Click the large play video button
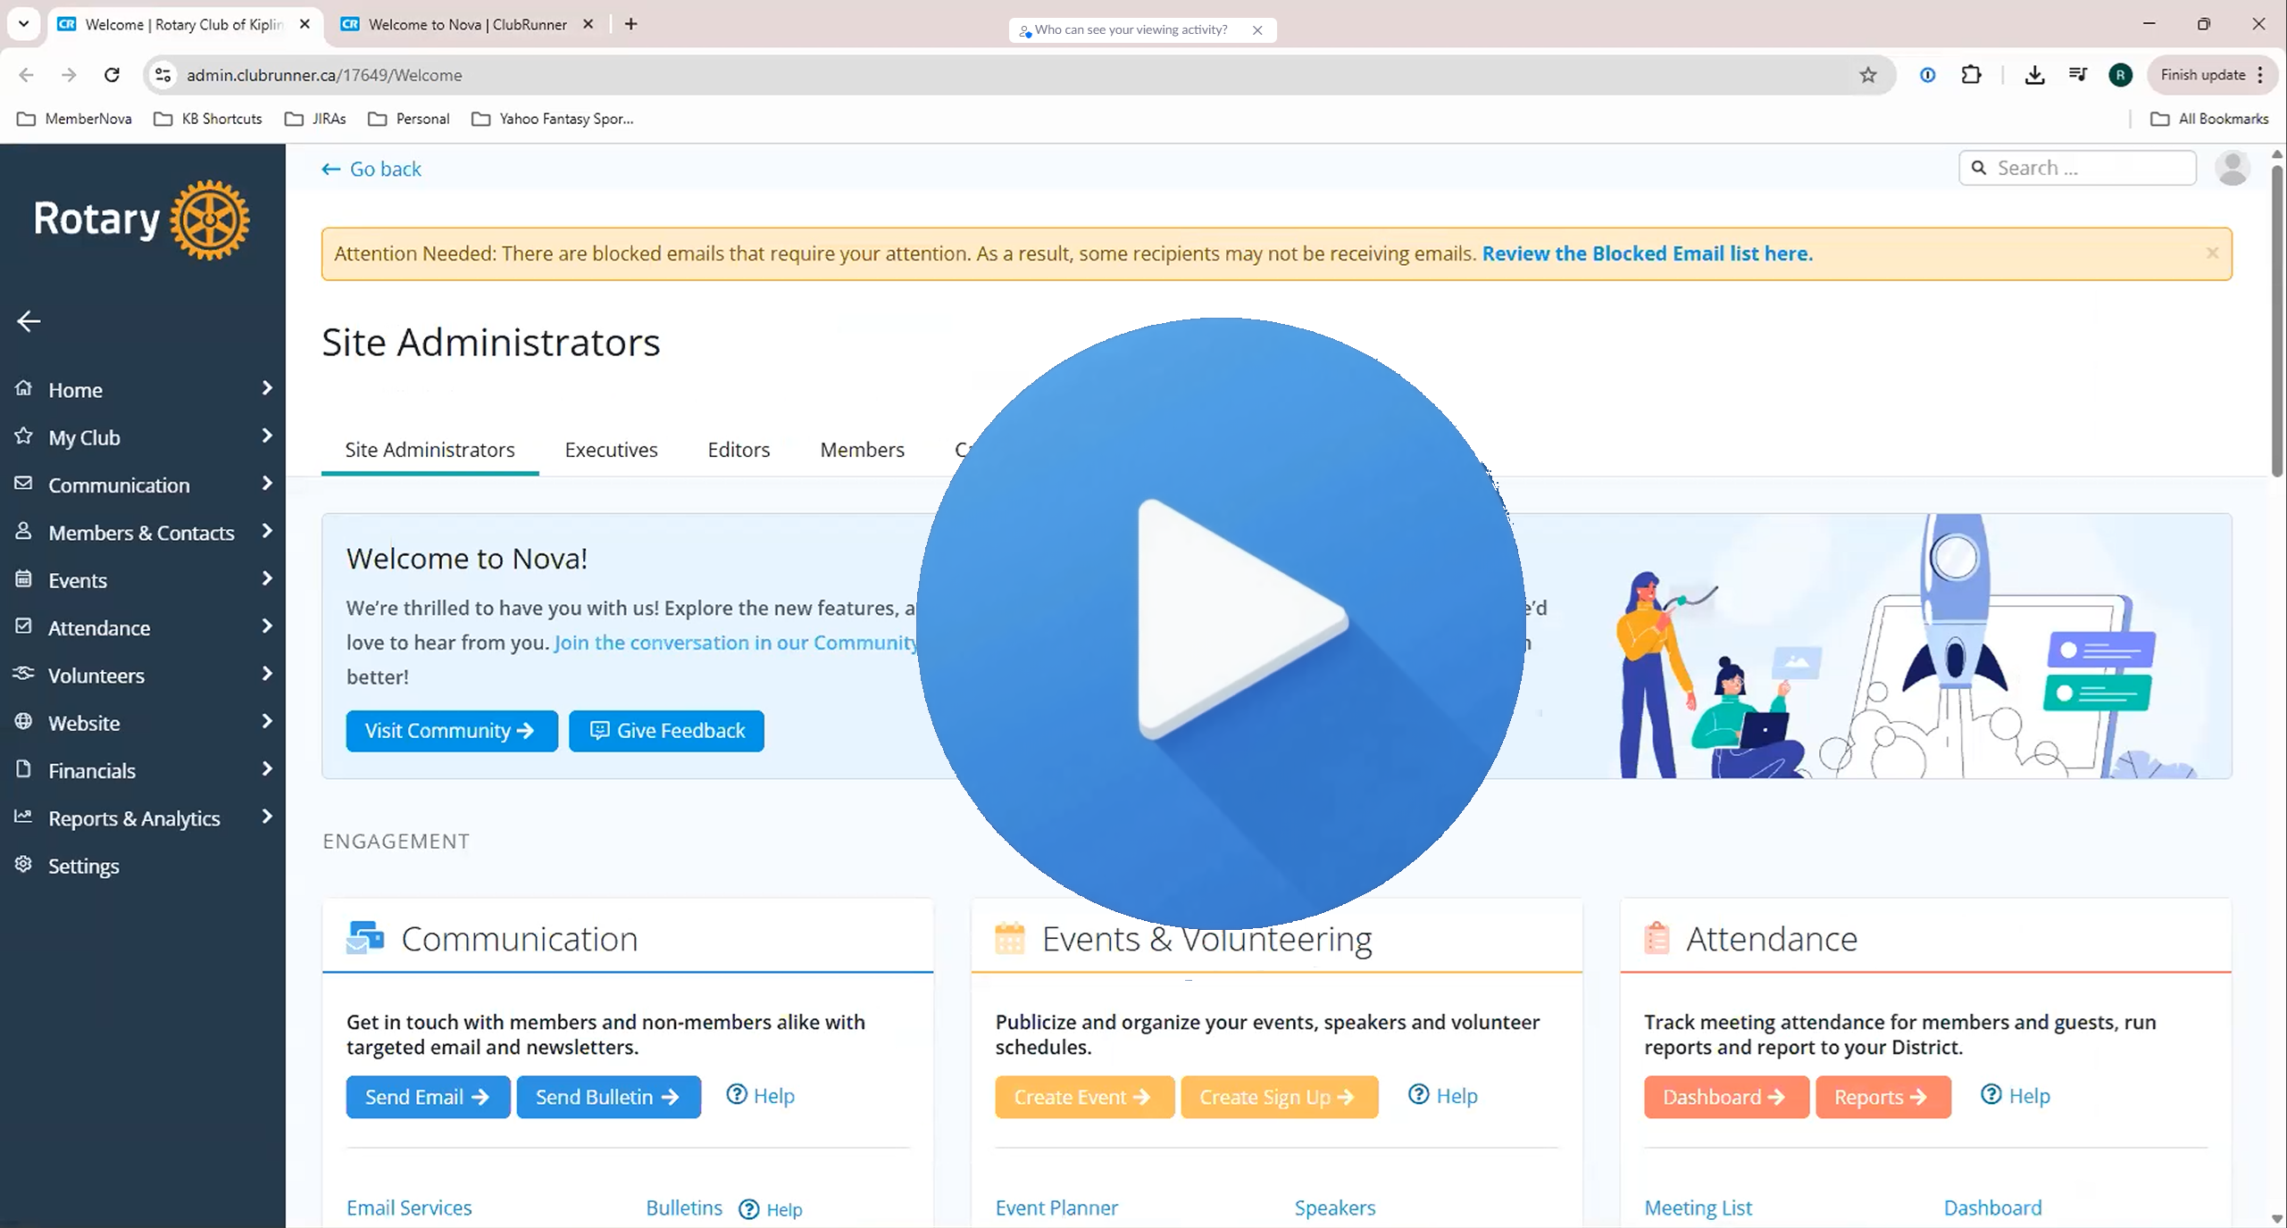Image resolution: width=2287 pixels, height=1228 pixels. point(1221,622)
